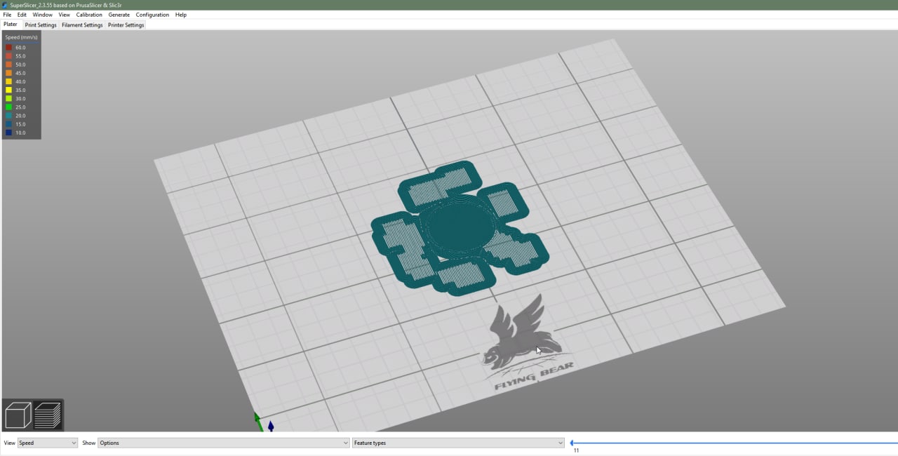Select the Plater tab
The width and height of the screenshot is (898, 456).
(x=11, y=25)
